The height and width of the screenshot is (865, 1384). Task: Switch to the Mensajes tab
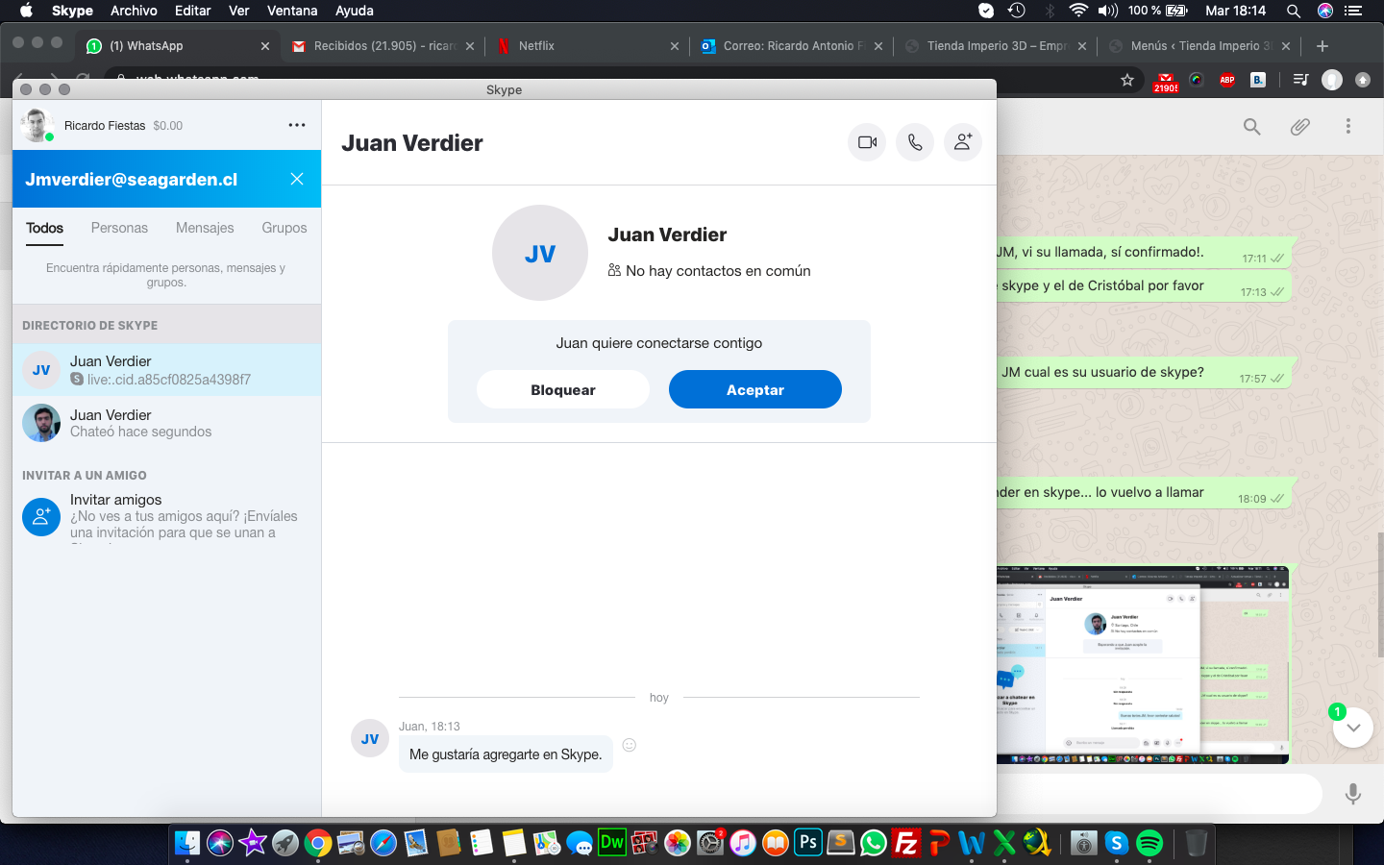[205, 228]
